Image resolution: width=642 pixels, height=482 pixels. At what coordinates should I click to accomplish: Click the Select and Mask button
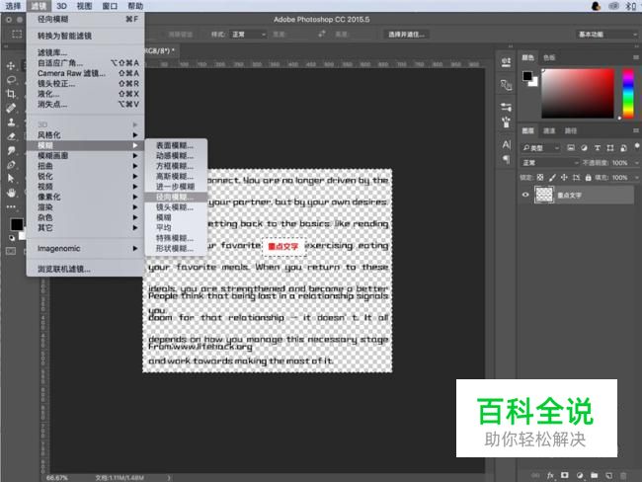[x=407, y=35]
